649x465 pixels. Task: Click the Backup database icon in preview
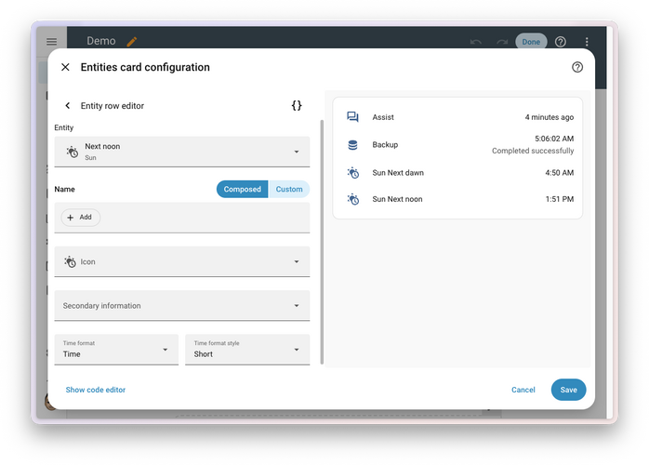pos(352,145)
